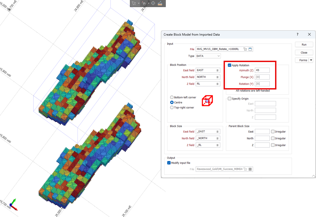The width and height of the screenshot is (316, 217).
Task: Click the Parent Block Size East field
Action: 262,131
